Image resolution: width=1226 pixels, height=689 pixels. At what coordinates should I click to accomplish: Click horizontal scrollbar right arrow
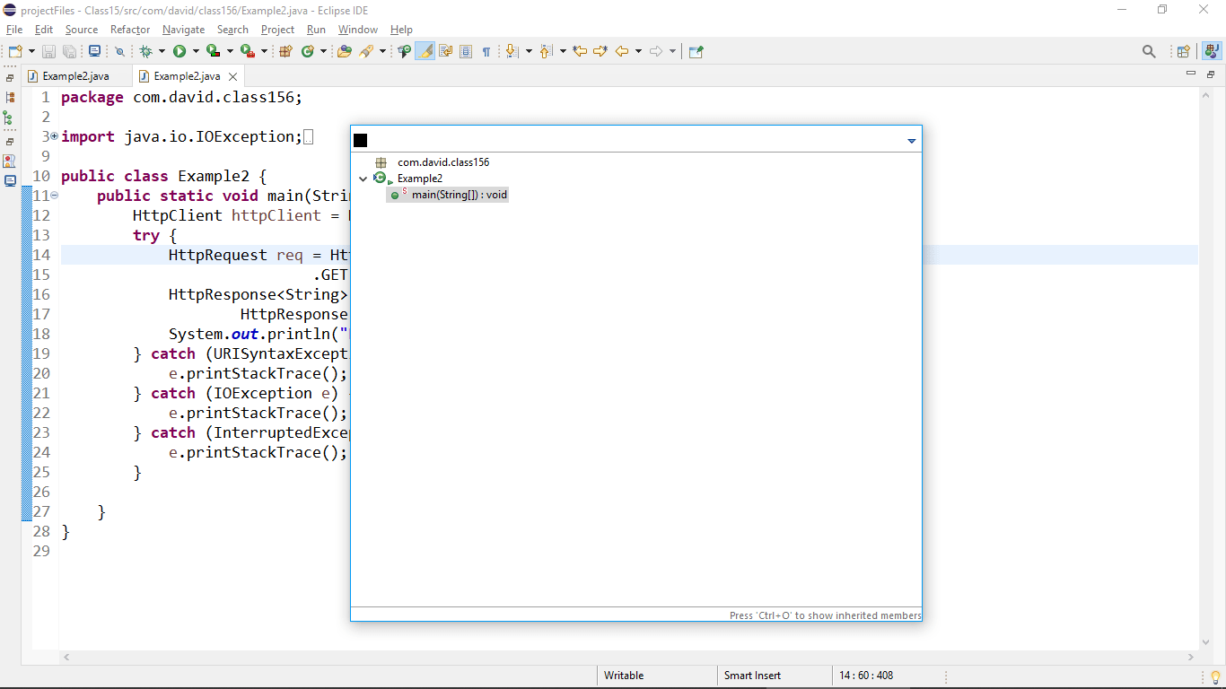click(x=1191, y=657)
